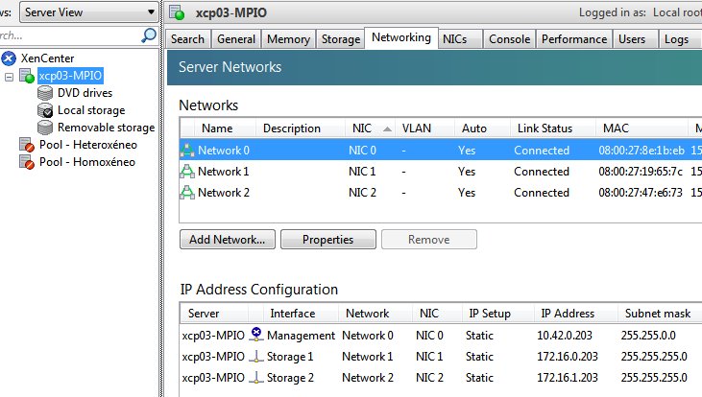Sort networks by NIC column header
The image size is (702, 397).
click(370, 128)
